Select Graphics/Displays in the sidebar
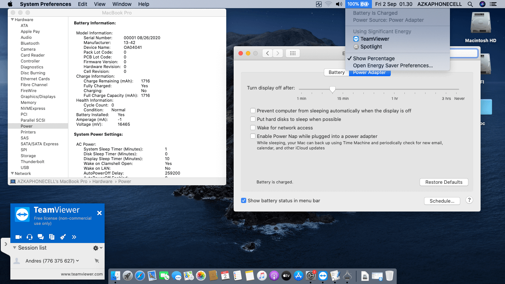 pyautogui.click(x=38, y=97)
